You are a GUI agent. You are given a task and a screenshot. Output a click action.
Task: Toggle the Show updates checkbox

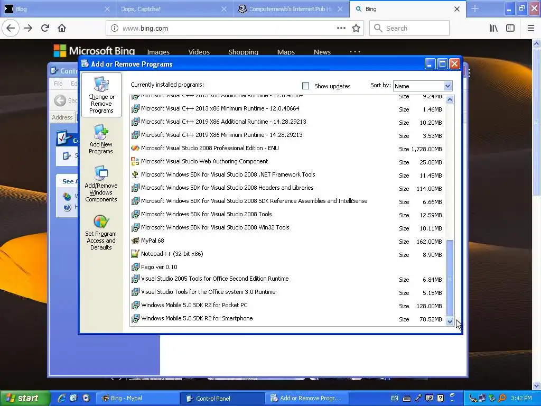point(305,86)
